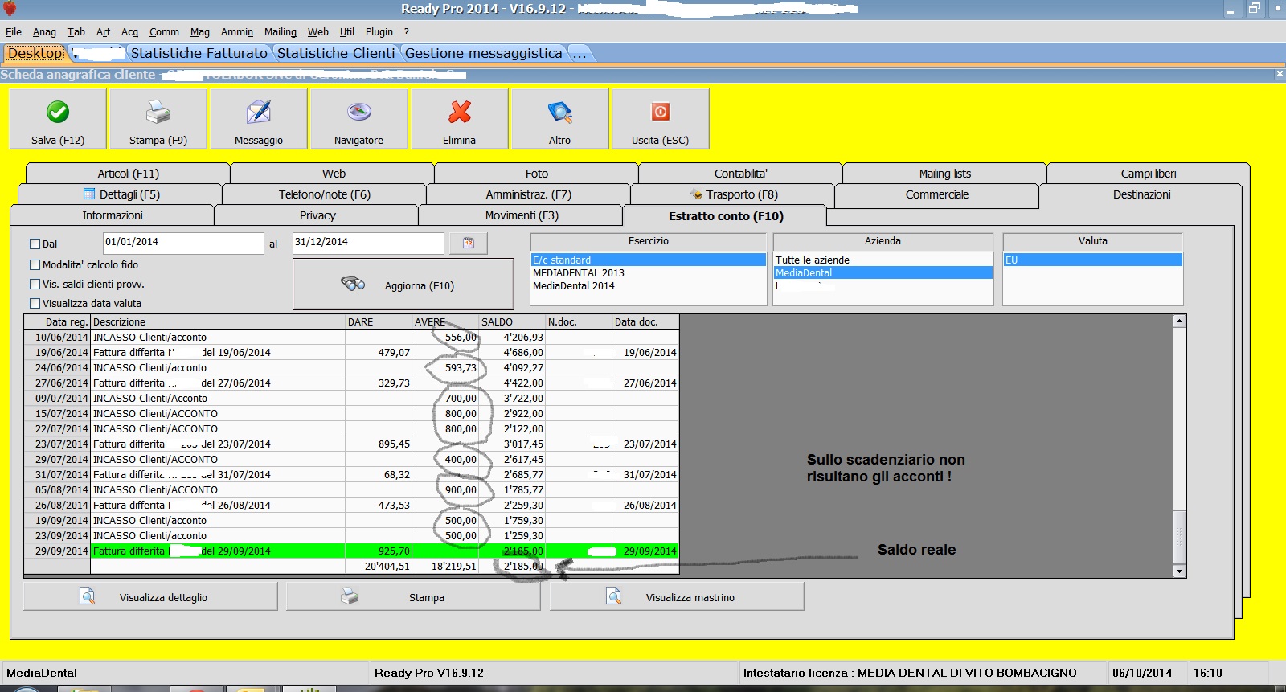Open the Messaggio compose icon
1286x692 pixels.
[259, 112]
